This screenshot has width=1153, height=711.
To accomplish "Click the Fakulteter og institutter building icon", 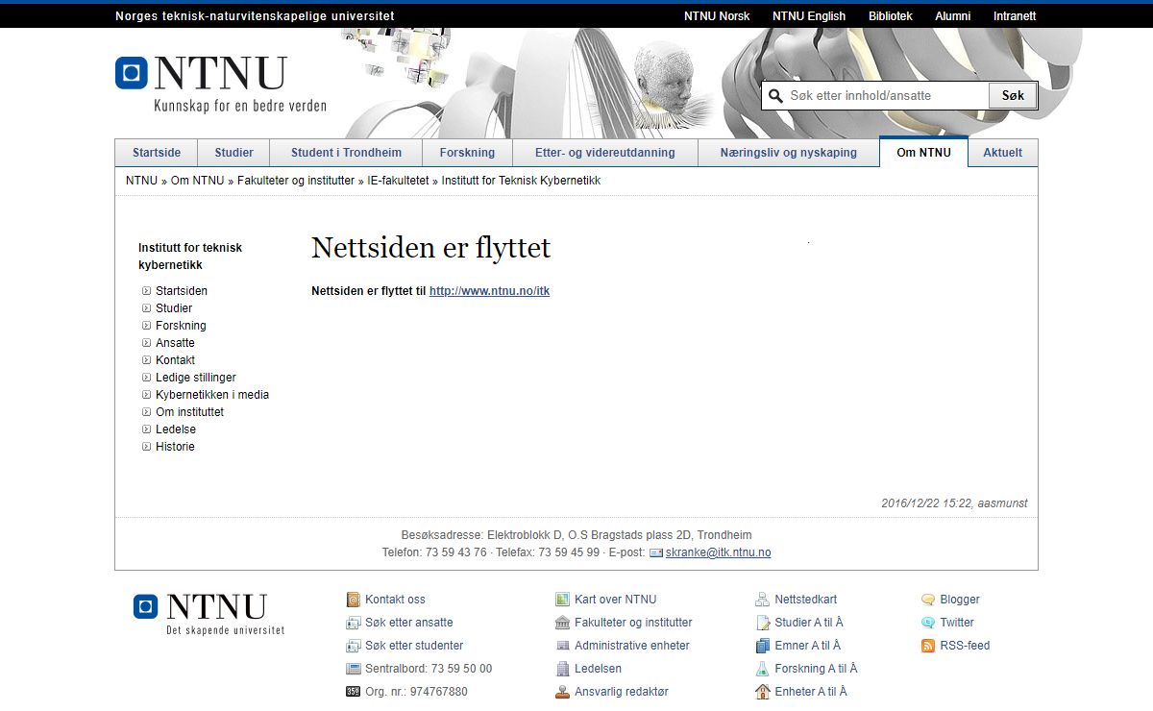I will point(562,623).
